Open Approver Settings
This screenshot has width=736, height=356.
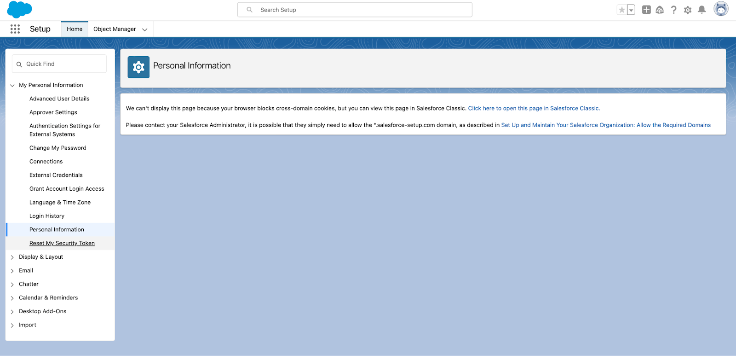click(x=53, y=112)
